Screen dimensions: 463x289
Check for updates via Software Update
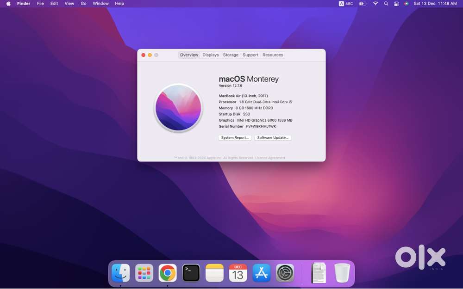[x=273, y=137]
